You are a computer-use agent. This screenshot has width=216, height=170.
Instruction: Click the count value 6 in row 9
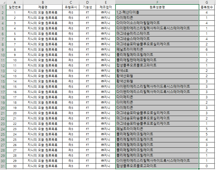[x=207, y=50]
